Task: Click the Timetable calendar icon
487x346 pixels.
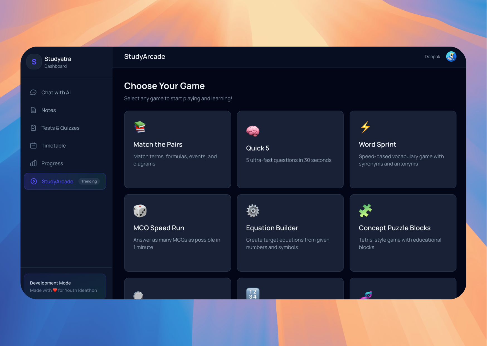Action: tap(33, 146)
